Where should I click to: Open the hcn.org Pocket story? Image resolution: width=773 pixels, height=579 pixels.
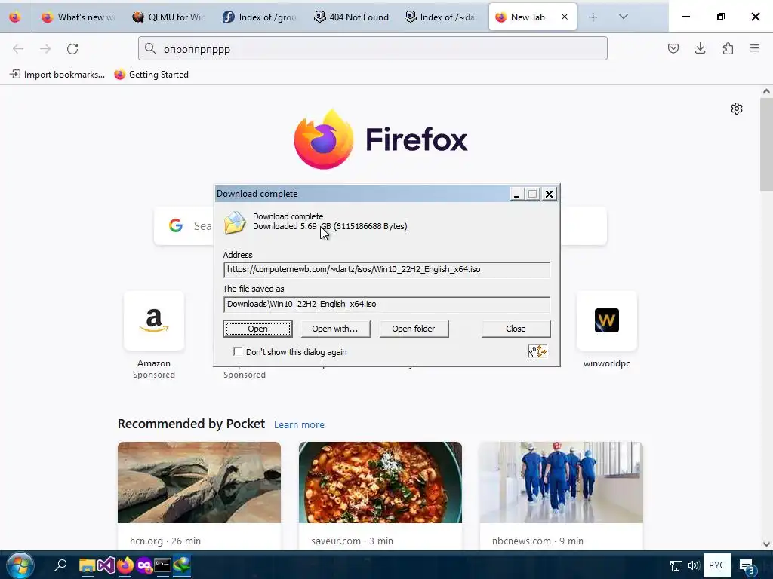(199, 495)
